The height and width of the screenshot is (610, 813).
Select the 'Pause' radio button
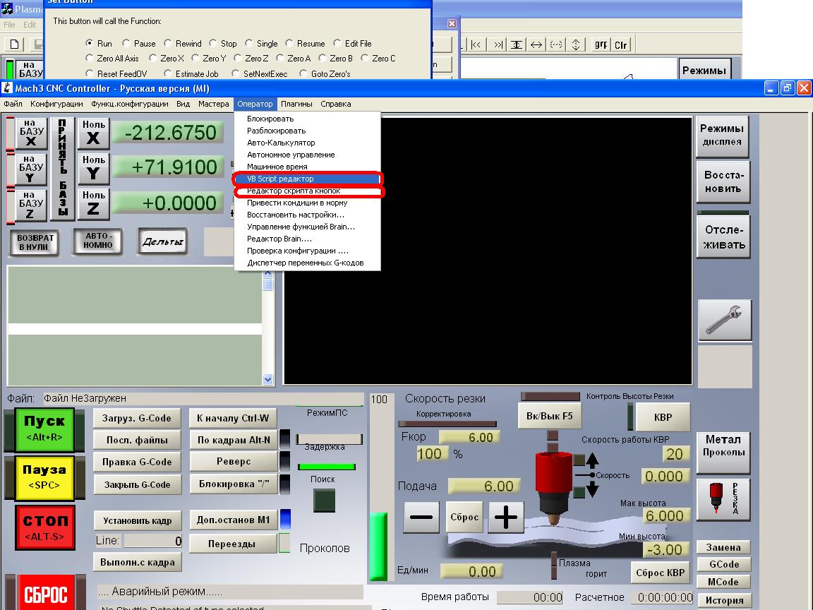click(x=126, y=43)
